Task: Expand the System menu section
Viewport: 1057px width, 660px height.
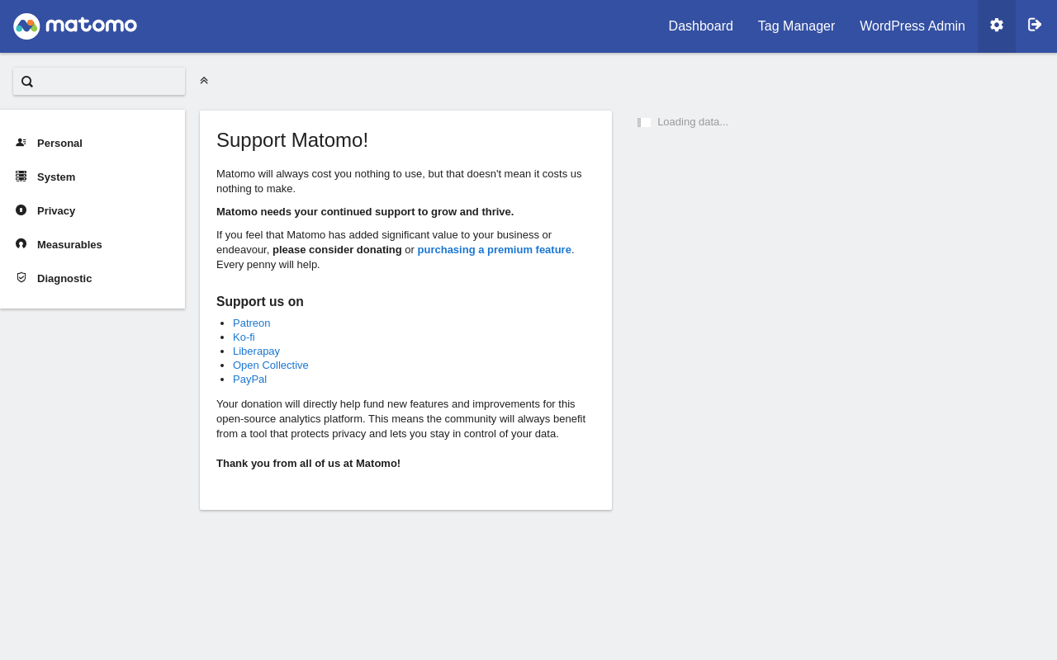Action: 56,177
